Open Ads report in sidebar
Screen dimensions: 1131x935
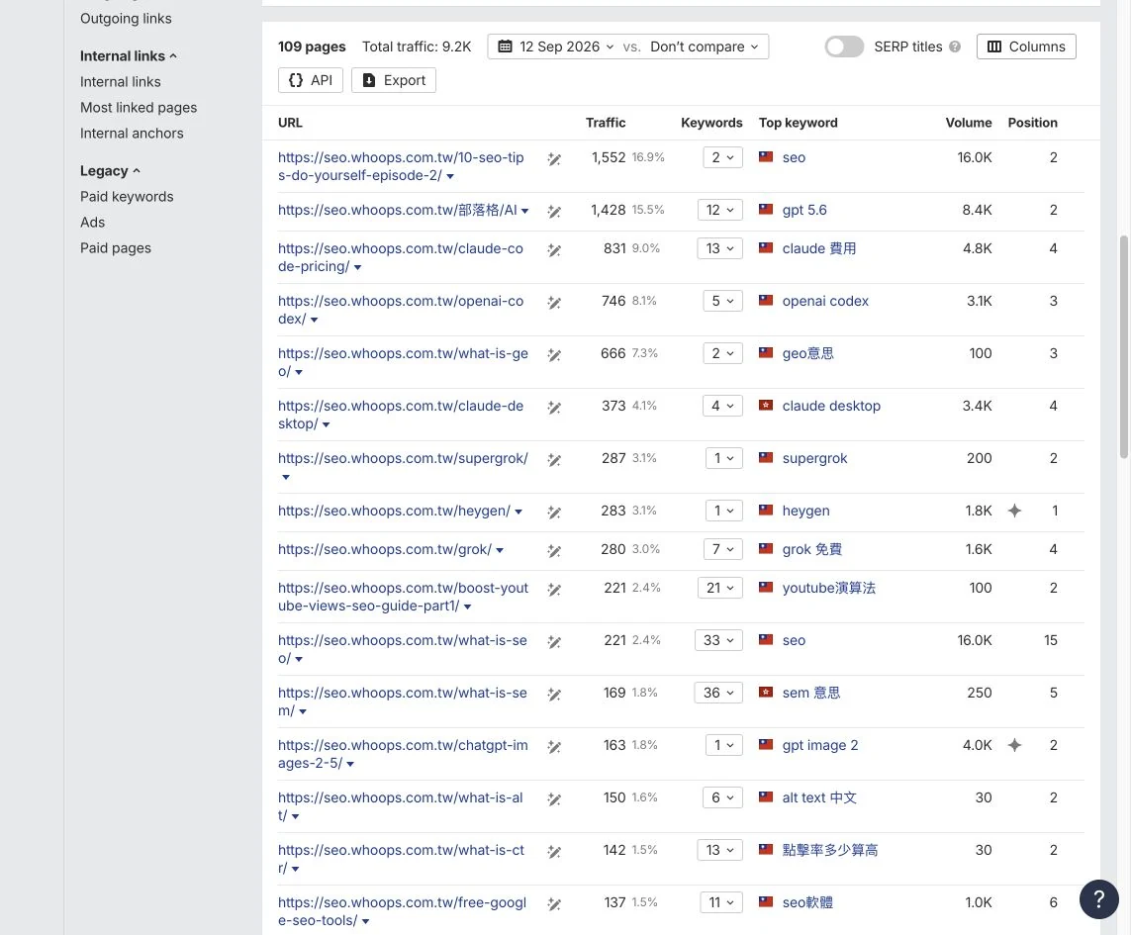(92, 223)
